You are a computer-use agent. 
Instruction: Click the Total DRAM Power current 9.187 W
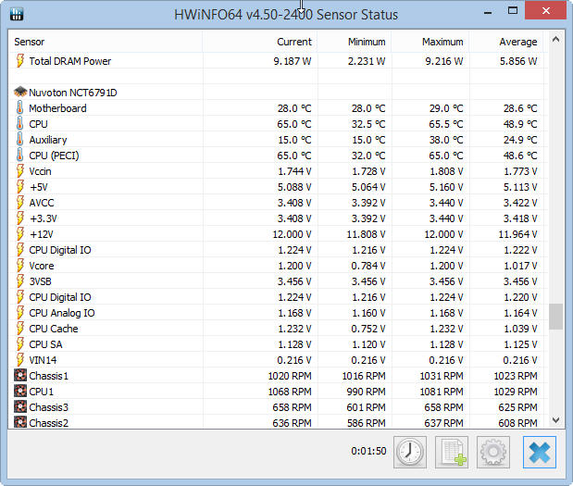[293, 61]
